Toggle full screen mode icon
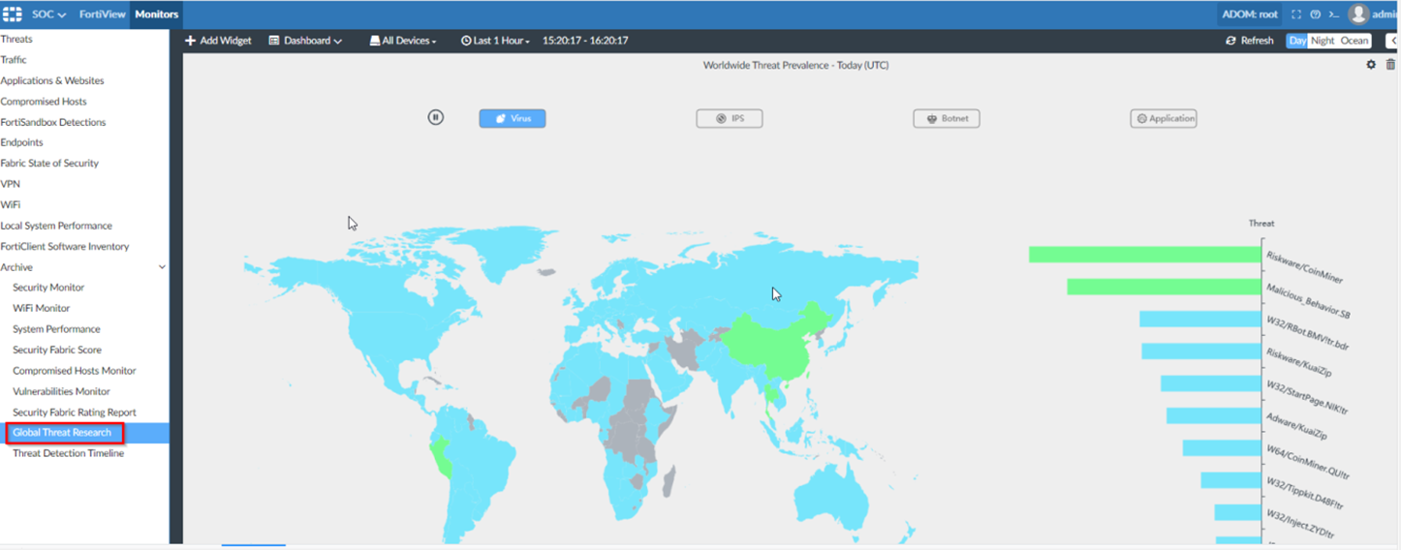 1296,15
